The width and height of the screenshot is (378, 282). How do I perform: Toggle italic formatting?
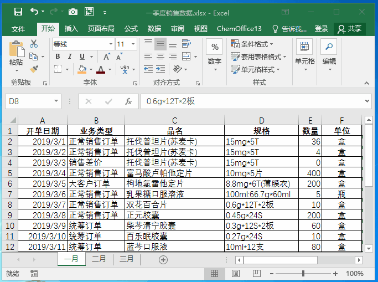coord(70,57)
